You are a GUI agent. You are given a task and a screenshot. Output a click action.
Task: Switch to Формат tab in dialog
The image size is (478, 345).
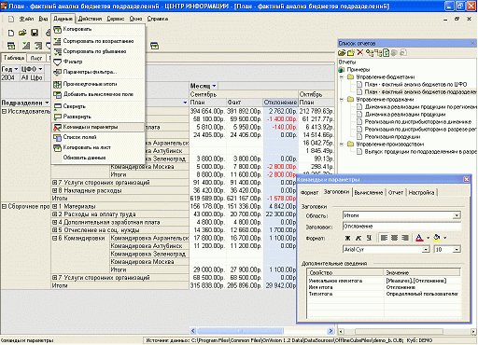point(310,193)
